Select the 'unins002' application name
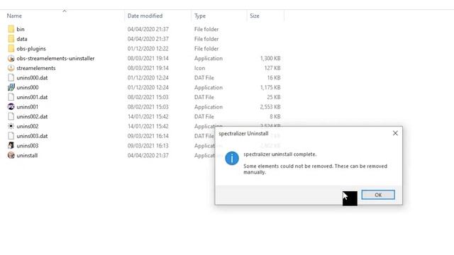 tap(28, 126)
